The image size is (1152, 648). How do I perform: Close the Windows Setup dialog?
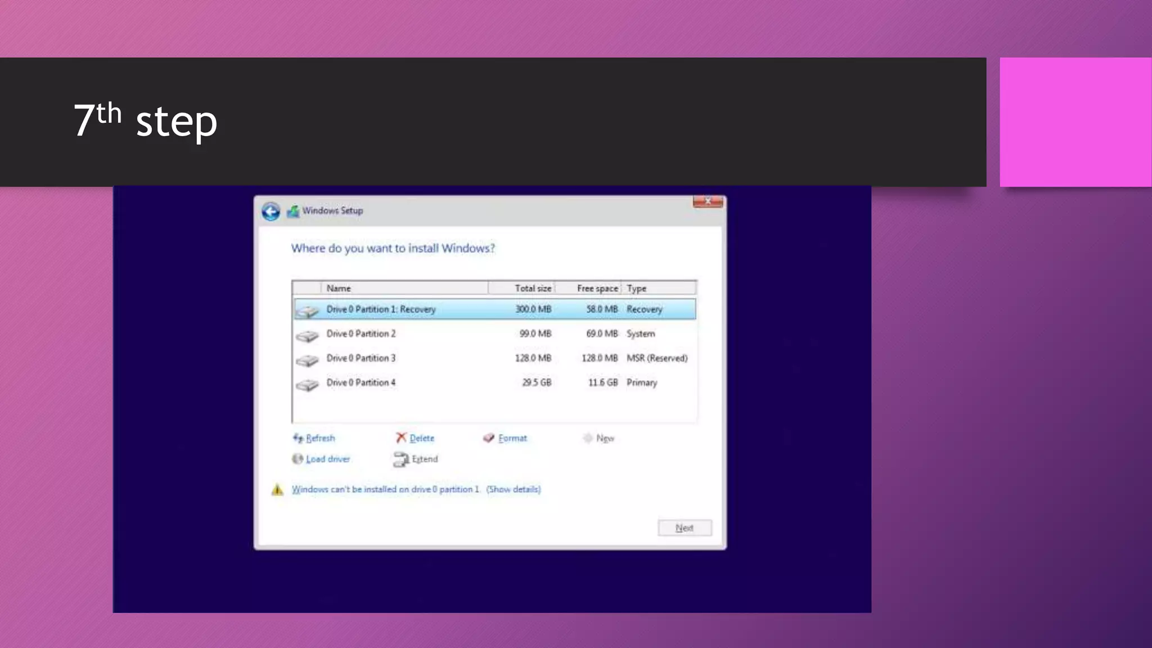708,201
